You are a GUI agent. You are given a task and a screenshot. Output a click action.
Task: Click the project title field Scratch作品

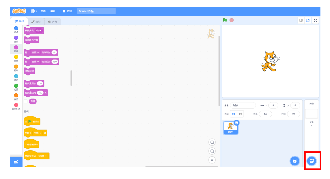96,11
